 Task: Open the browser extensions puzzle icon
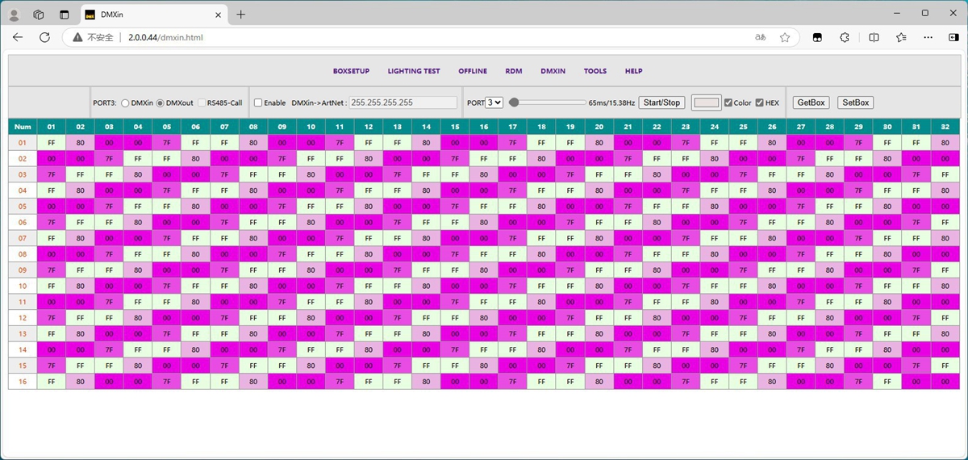pos(845,37)
